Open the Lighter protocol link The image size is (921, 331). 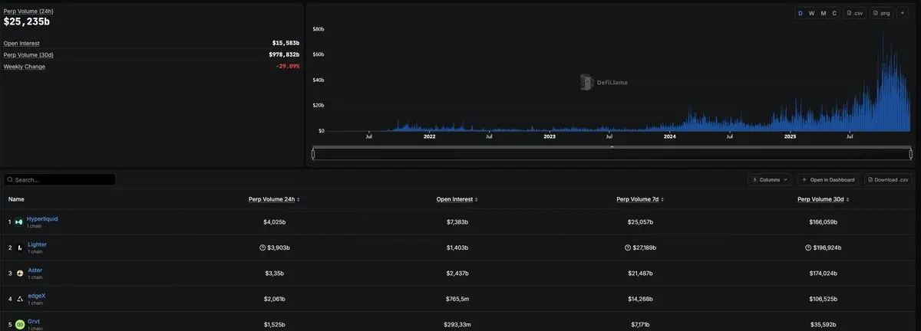[37, 244]
